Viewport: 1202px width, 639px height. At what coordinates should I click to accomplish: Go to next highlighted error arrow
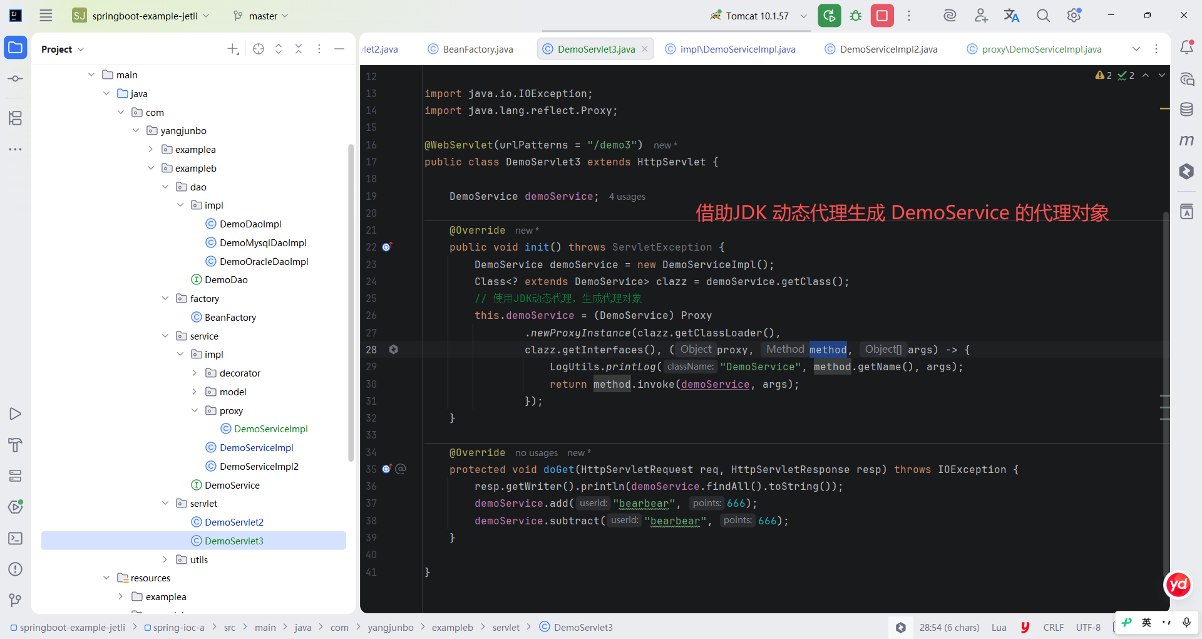point(1162,75)
